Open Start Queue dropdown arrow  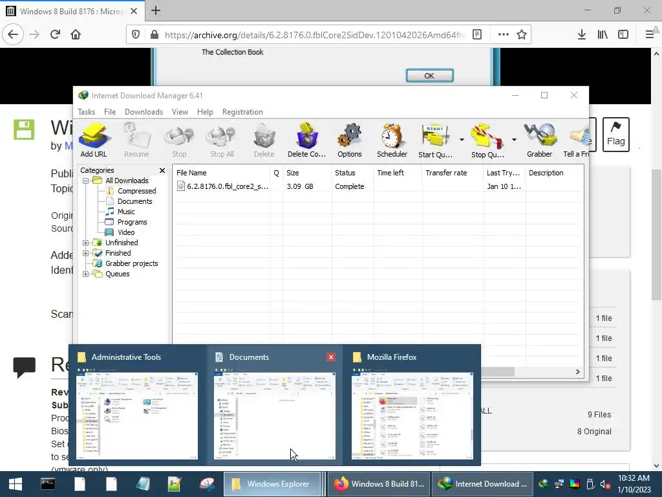(x=462, y=140)
